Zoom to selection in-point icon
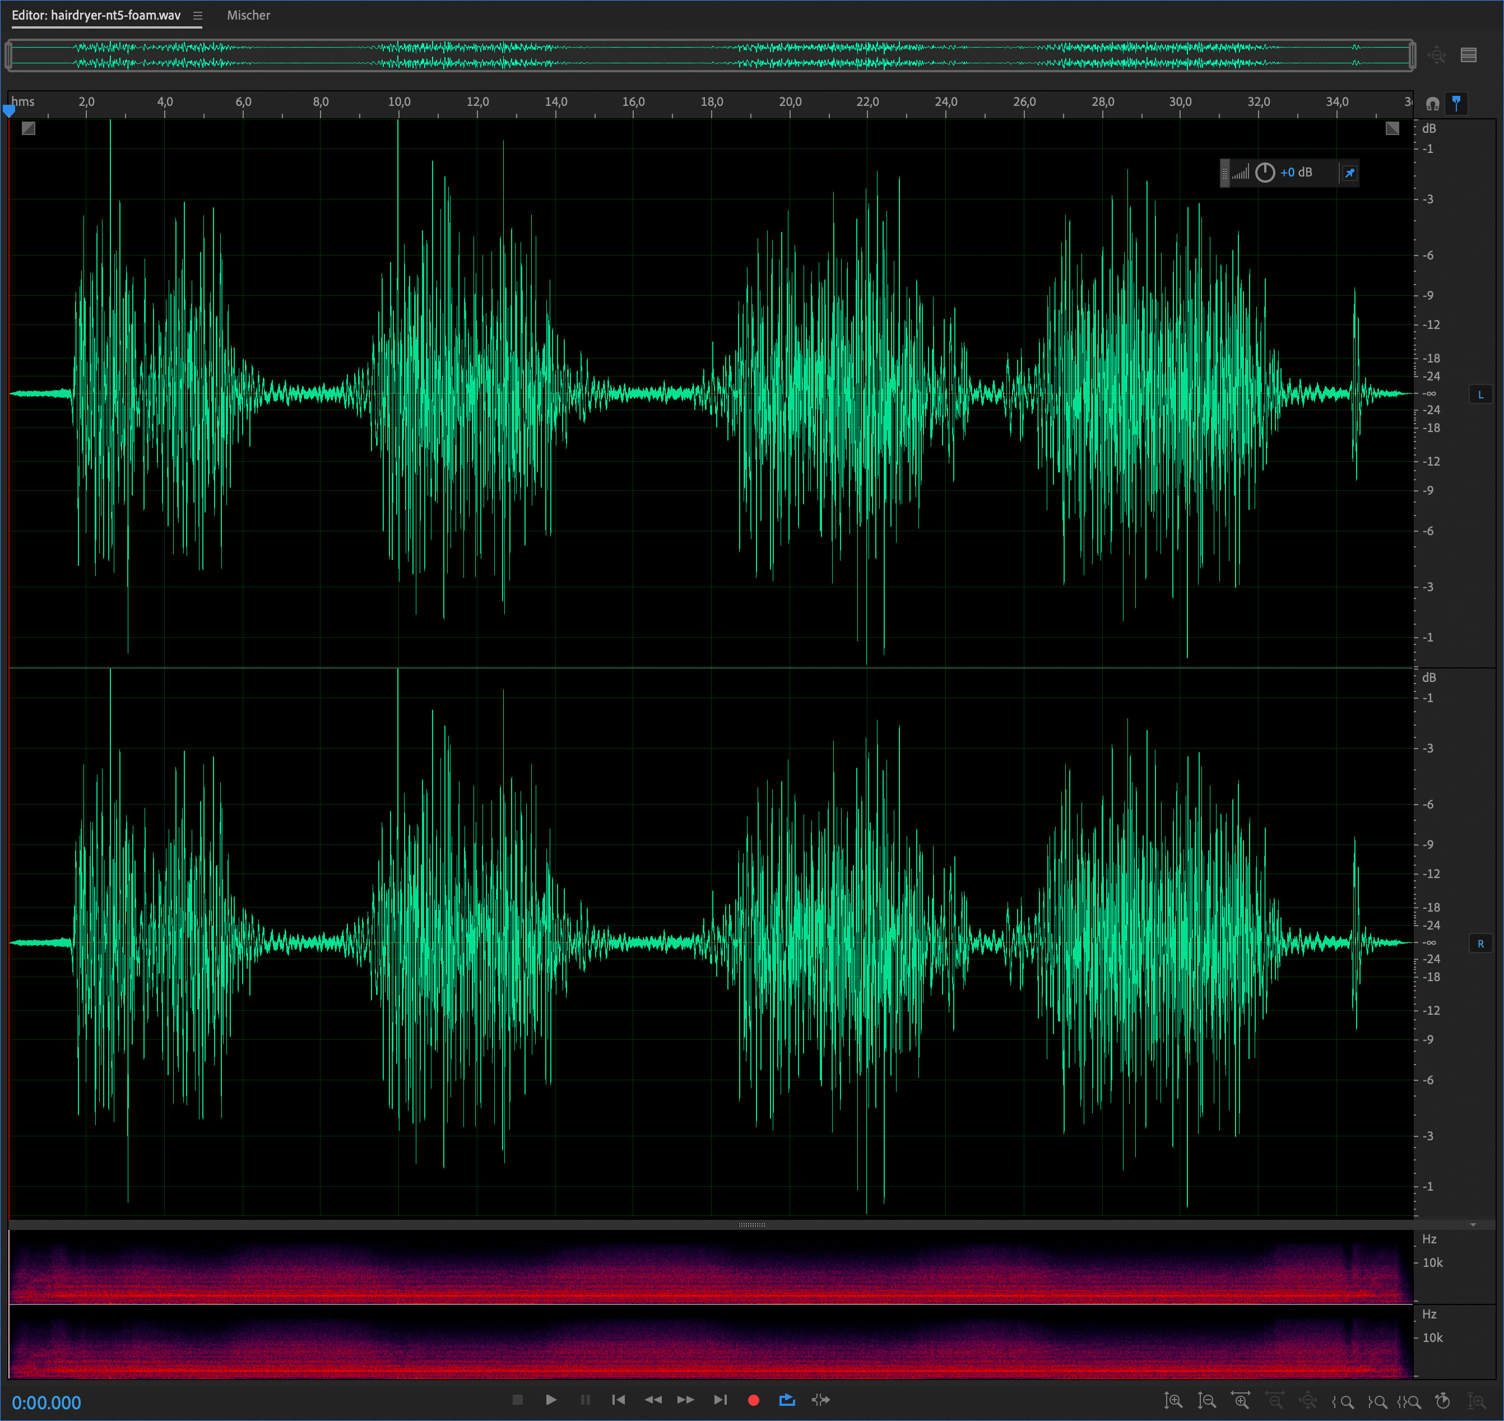The width and height of the screenshot is (1504, 1421). click(1343, 1401)
